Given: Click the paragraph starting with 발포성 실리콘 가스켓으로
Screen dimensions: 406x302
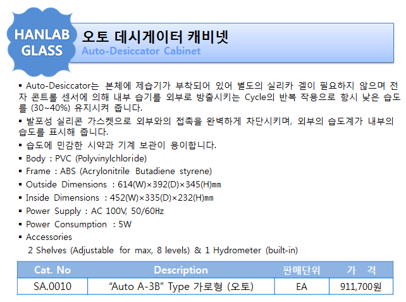Looking at the screenshot, I should tap(206, 127).
